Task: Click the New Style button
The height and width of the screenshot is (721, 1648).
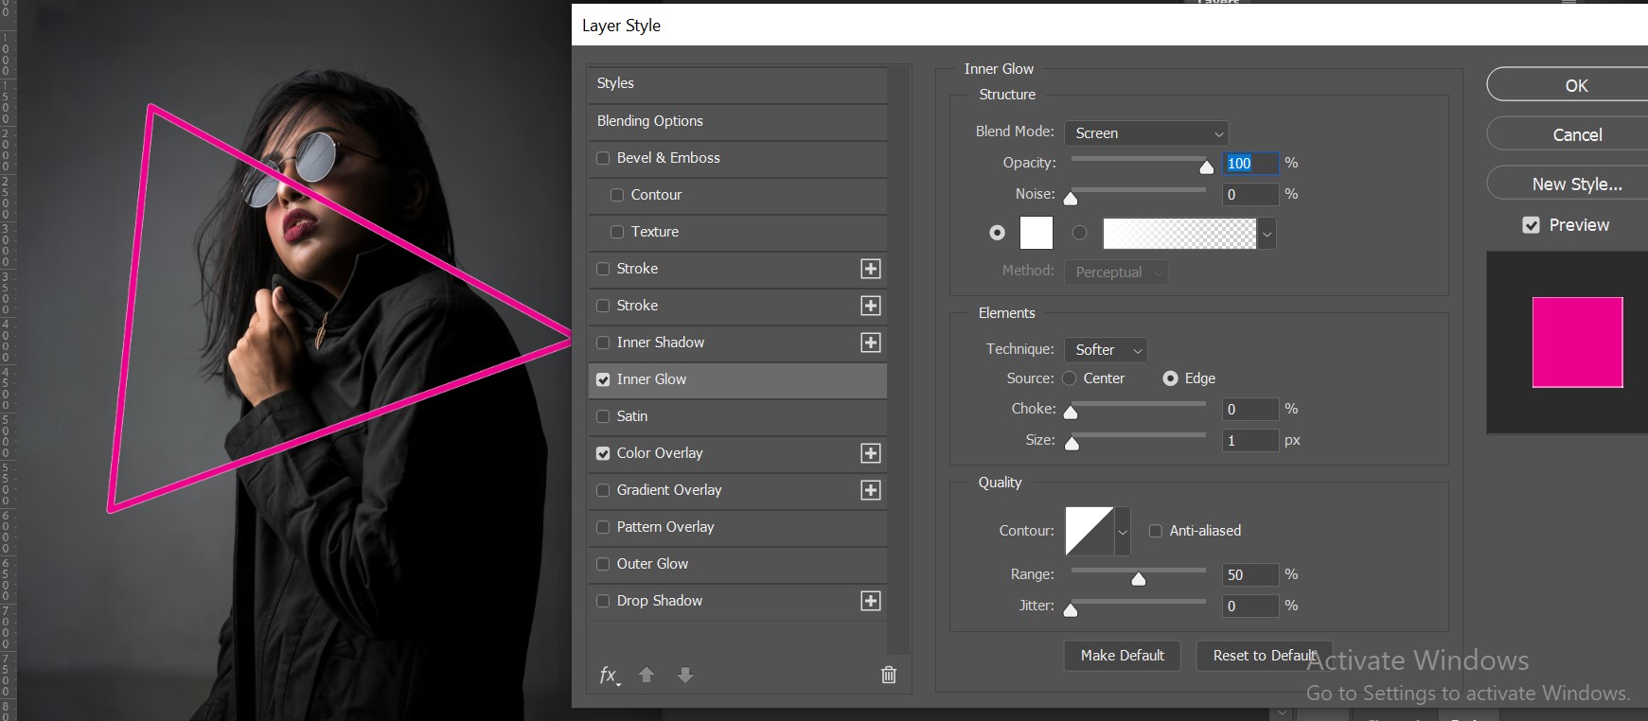Action: point(1568,184)
